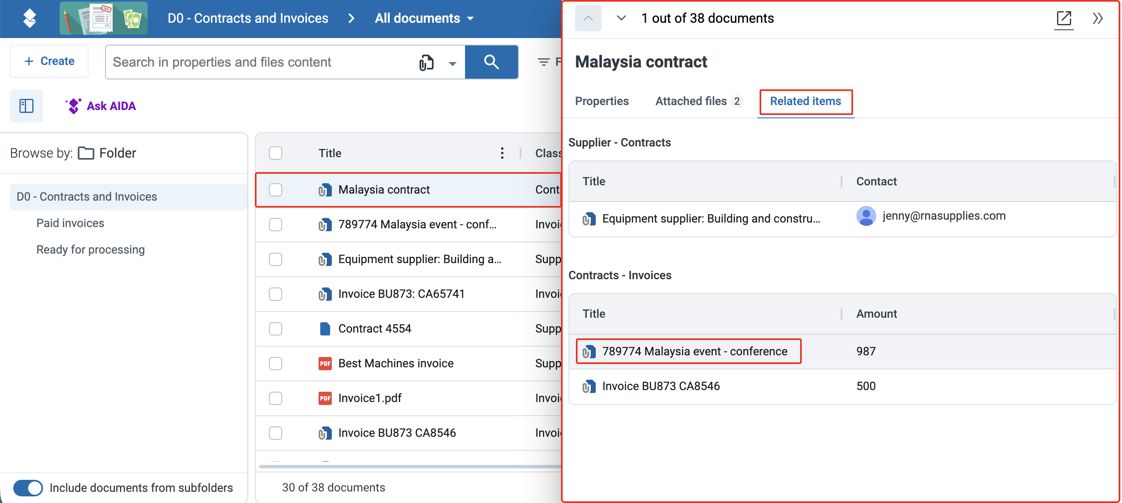This screenshot has width=1122, height=503.
Task: Select the Paid invoices folder
Action: point(70,223)
